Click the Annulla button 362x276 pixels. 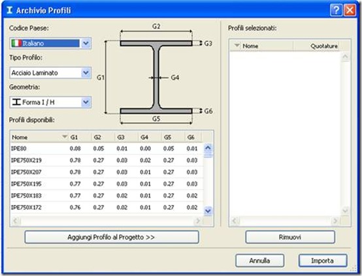[x=259, y=260]
